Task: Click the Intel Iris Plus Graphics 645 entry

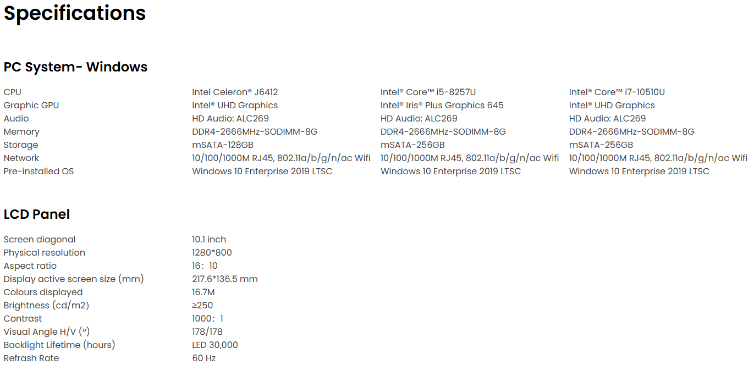Action: [442, 106]
